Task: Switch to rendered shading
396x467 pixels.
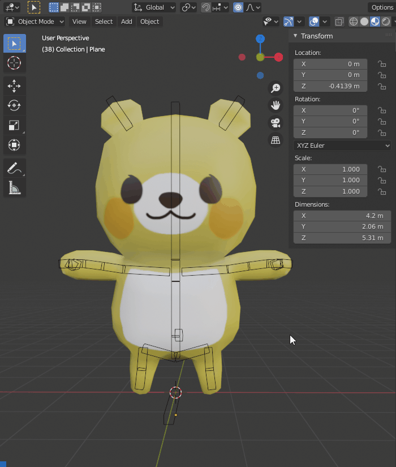Action: click(x=386, y=22)
